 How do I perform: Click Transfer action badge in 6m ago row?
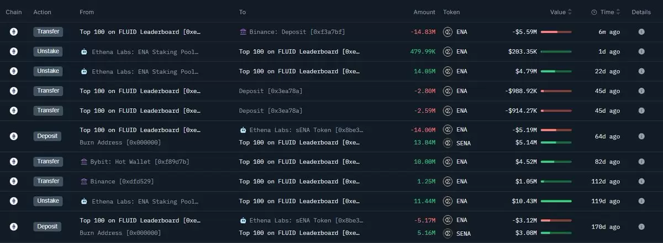pyautogui.click(x=48, y=32)
